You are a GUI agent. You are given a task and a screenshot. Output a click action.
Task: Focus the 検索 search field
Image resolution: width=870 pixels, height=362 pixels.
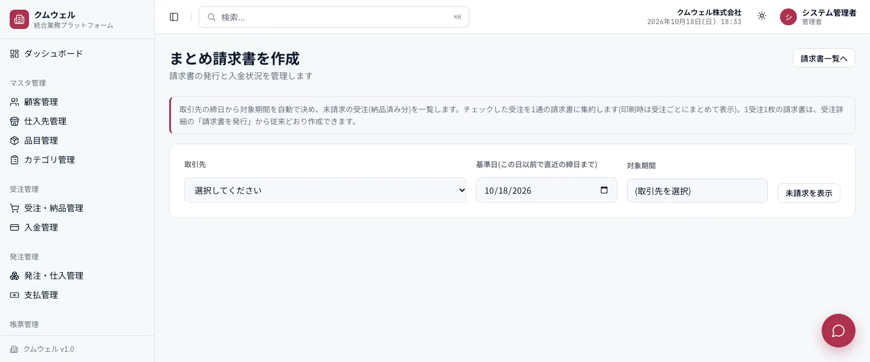pyautogui.click(x=334, y=17)
